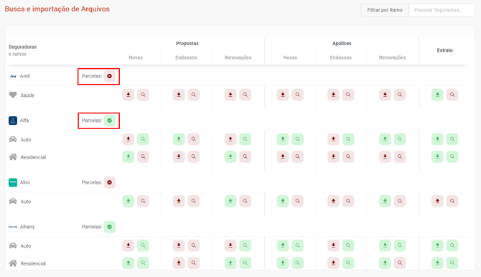Search Alfa Auto Propostas Novas files
The image size is (481, 277).
pyautogui.click(x=143, y=139)
